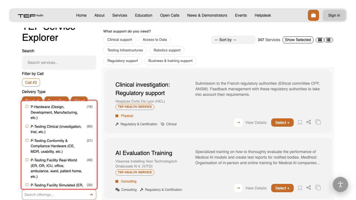Share the Clinical investigation service
356x200 pixels.
pos(308,122)
